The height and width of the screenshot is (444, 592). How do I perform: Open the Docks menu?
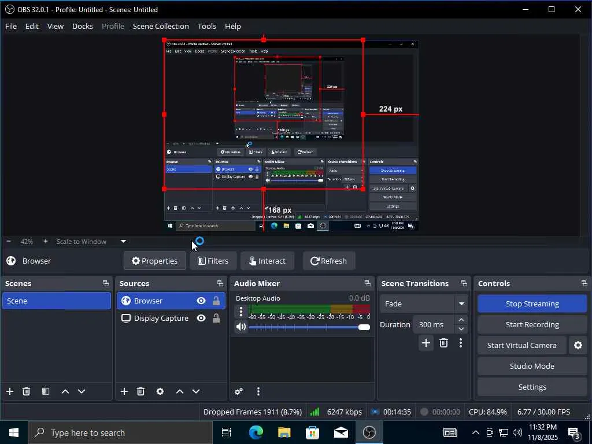pos(83,27)
